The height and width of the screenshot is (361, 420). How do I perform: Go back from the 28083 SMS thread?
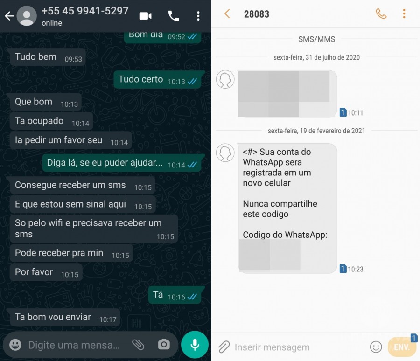click(227, 14)
